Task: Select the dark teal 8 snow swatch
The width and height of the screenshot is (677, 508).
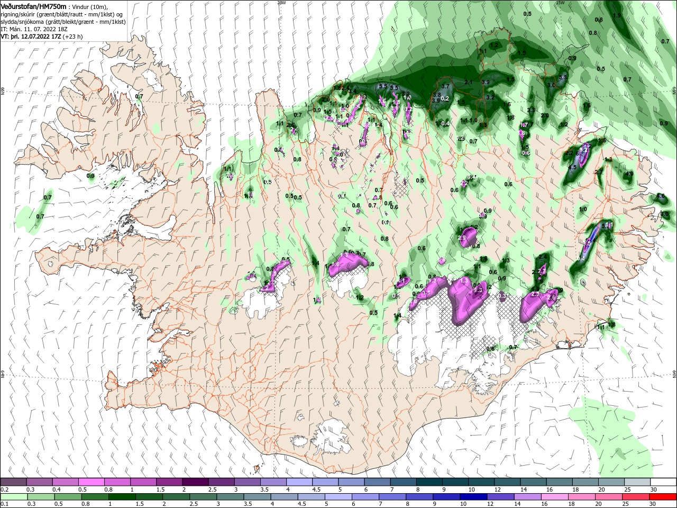Action: coord(429,482)
